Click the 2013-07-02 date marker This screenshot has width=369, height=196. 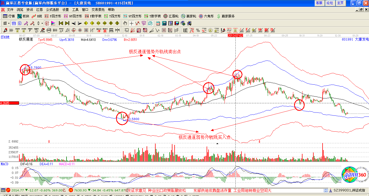point(235,35)
